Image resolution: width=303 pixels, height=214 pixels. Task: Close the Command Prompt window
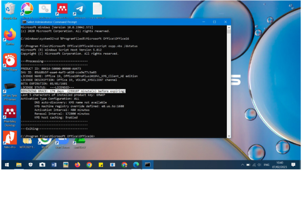[x=226, y=22]
